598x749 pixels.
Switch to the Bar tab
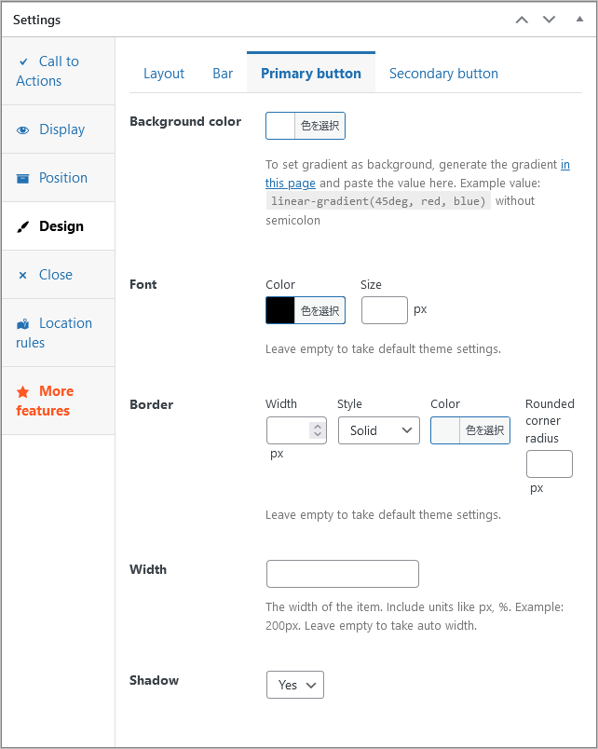click(223, 74)
